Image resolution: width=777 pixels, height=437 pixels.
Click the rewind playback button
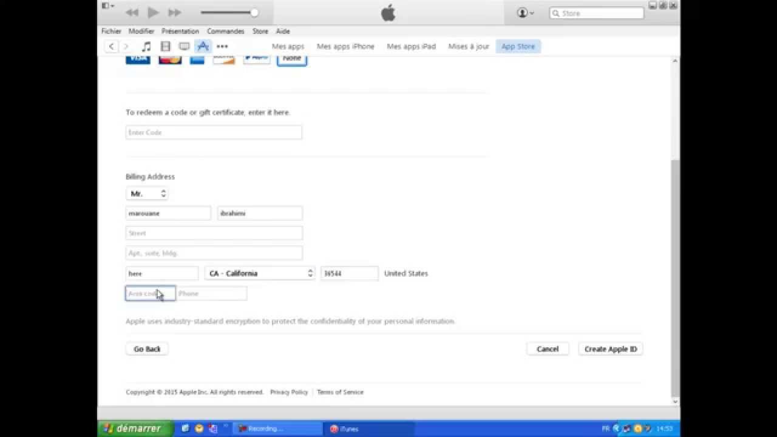(x=132, y=12)
